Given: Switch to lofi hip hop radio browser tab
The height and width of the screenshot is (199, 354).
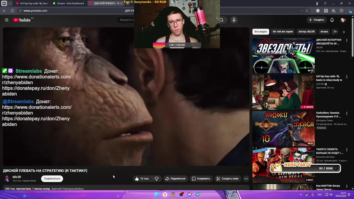Looking at the screenshot, I should point(32,3).
